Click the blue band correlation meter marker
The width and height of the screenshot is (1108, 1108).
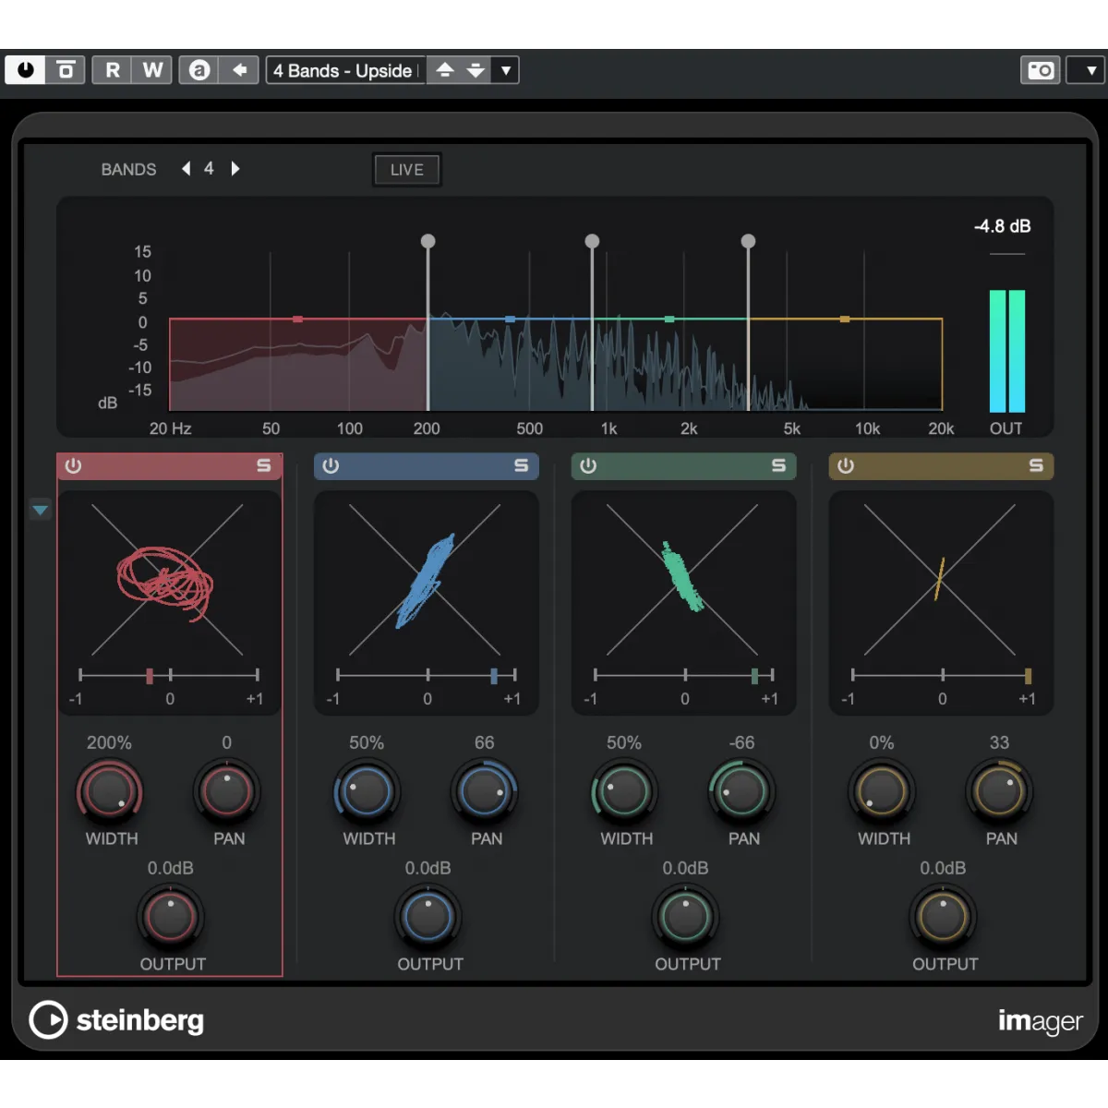click(494, 676)
